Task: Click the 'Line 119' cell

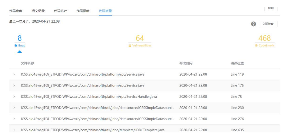Action: point(237,74)
